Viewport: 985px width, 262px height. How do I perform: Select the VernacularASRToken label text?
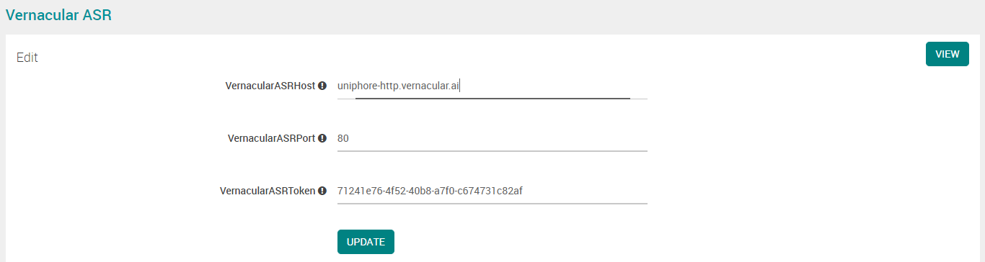tap(268, 191)
